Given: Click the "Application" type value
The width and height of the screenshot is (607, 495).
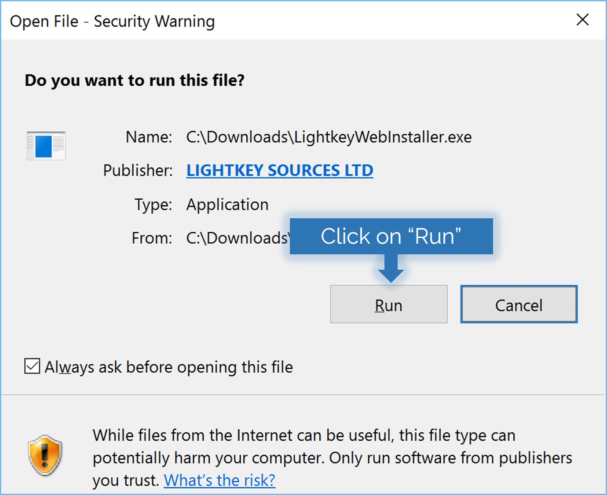Looking at the screenshot, I should [227, 205].
